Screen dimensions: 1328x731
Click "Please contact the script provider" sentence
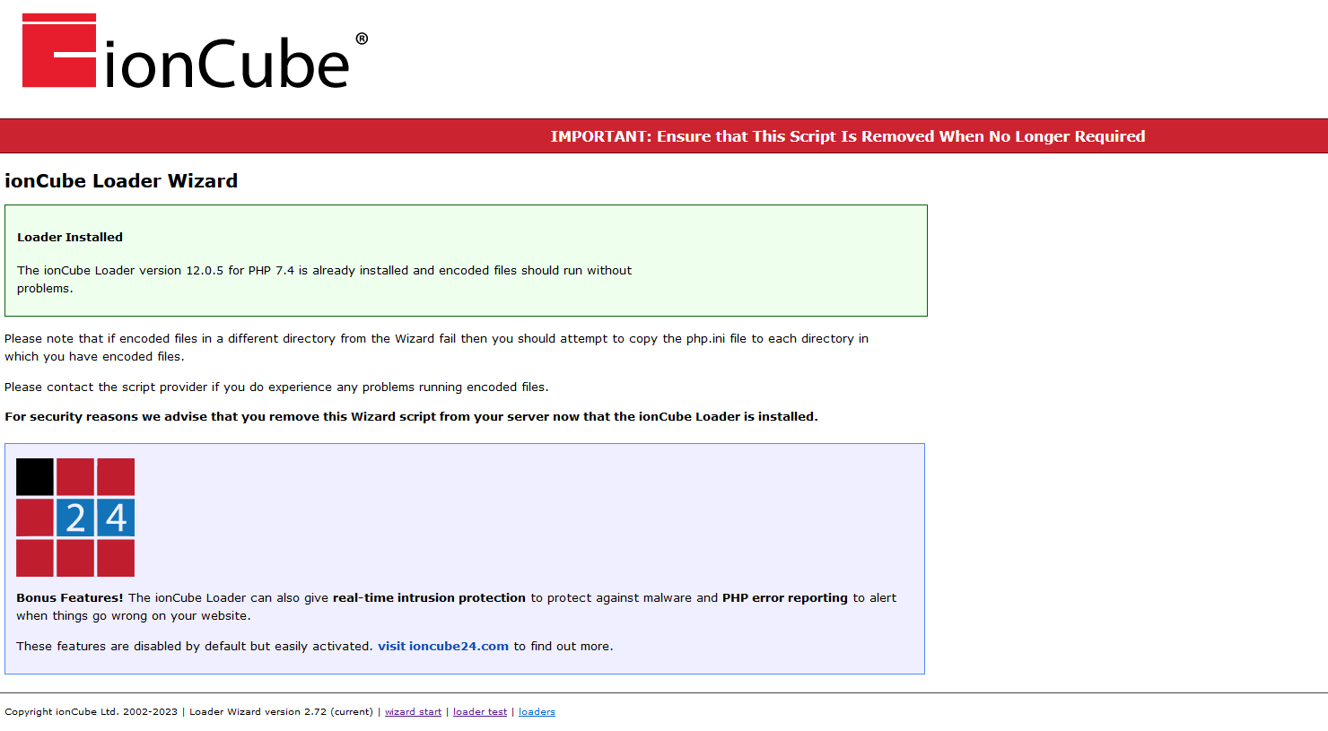(276, 387)
